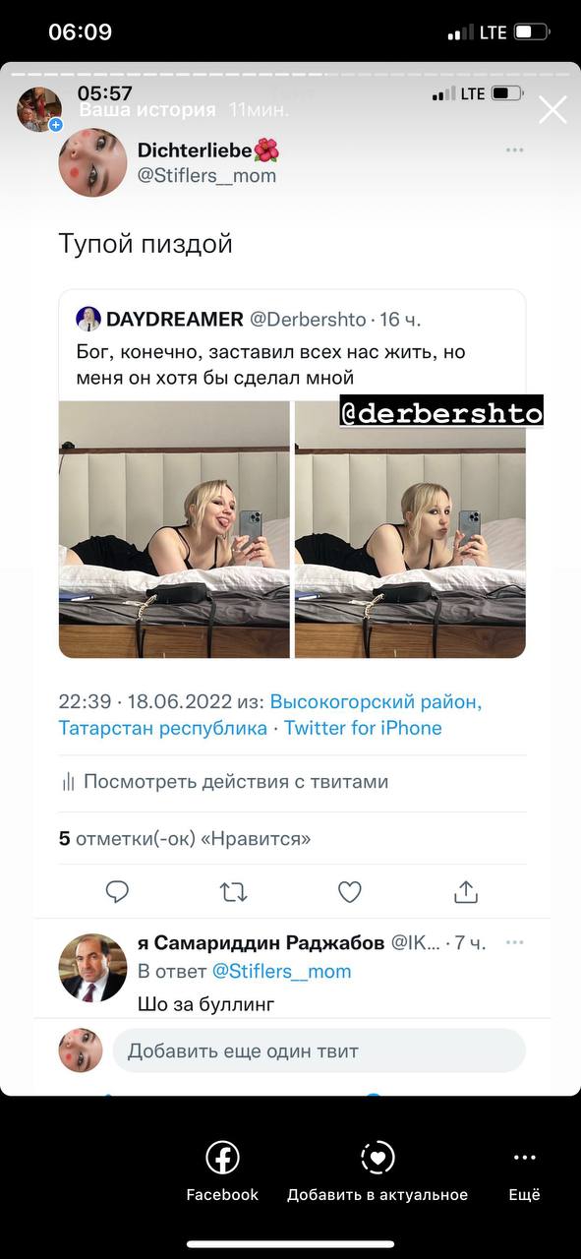
Task: Add the story to highlights
Action: [x=378, y=1172]
